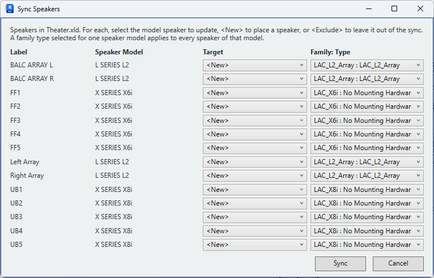Open Target dropdown for UB1
434x278 pixels.
tap(254, 190)
